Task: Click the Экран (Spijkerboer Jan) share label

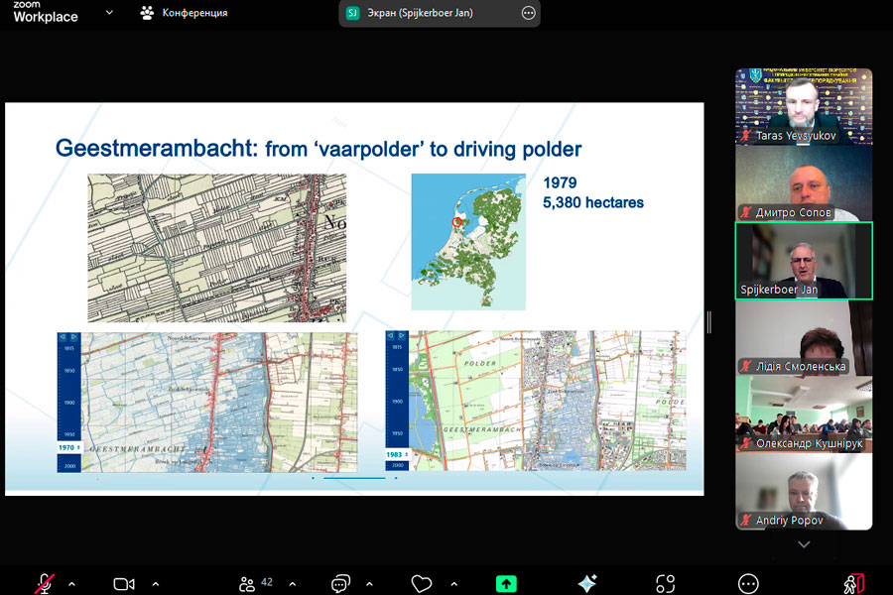Action: click(420, 13)
